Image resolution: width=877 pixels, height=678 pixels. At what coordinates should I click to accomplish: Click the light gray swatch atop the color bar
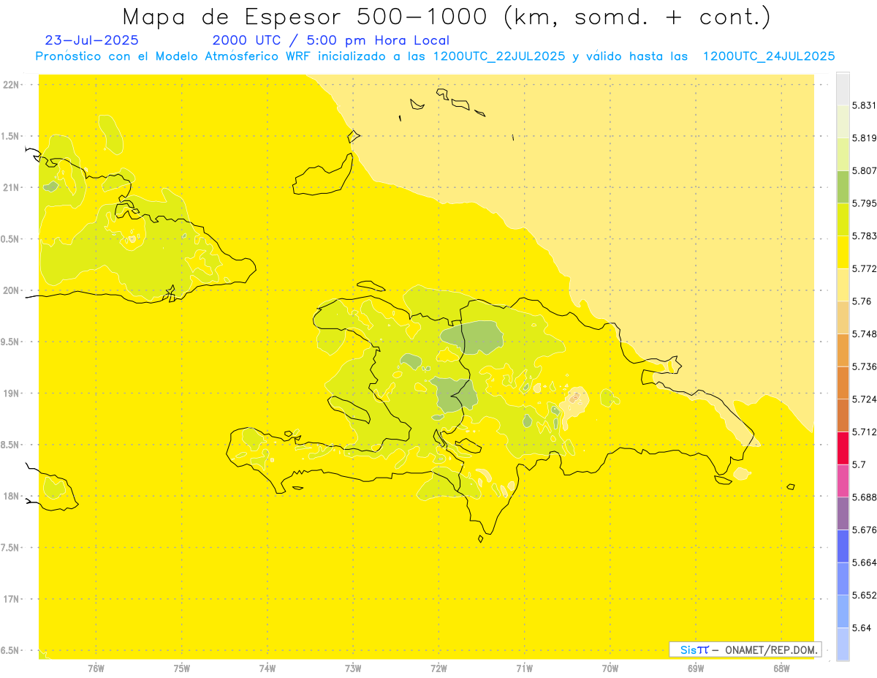click(843, 88)
